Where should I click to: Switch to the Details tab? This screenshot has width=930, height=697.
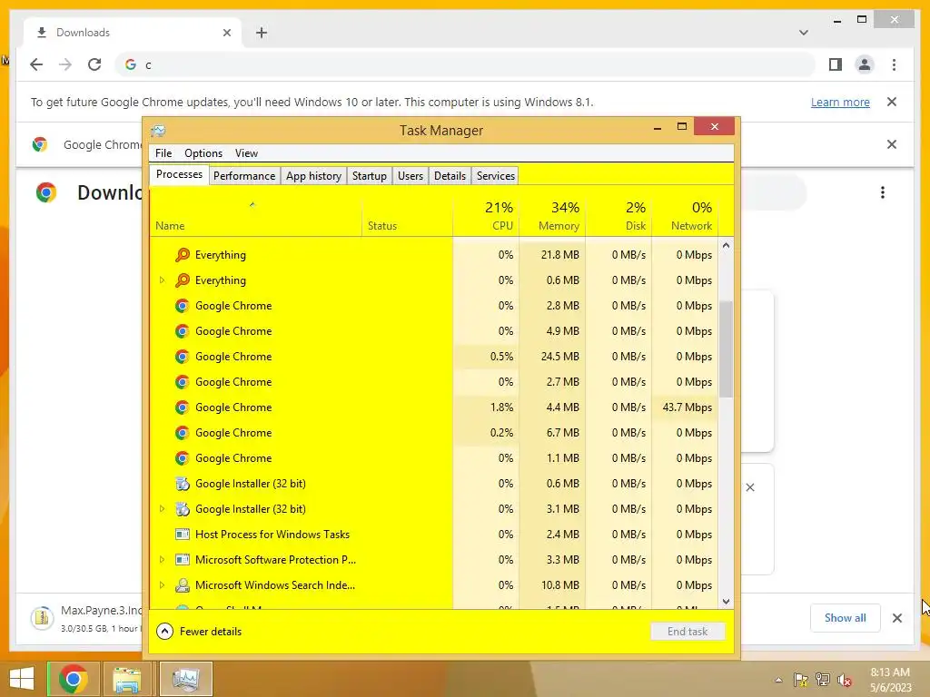pos(450,176)
